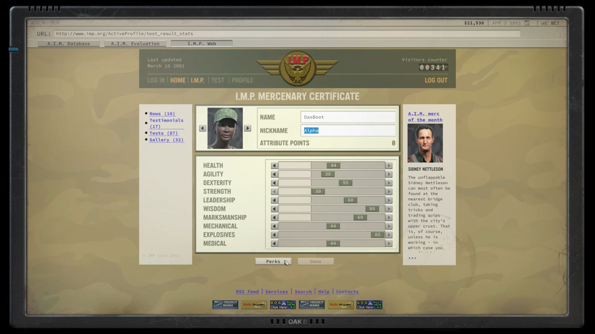The image size is (595, 334).
Task: Click the Priority Mama banner ad
Action: tap(225, 305)
